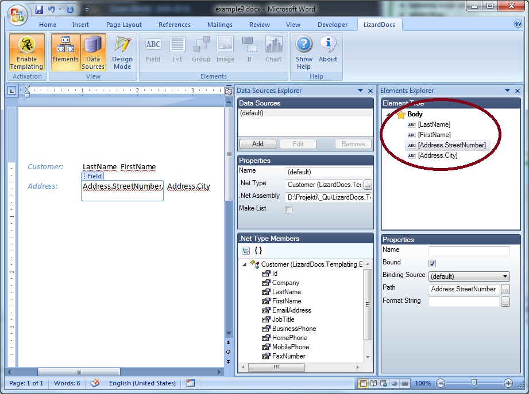Viewport: 529px width, 394px height.
Task: Toggle ruler with view ruler icon
Action: (x=229, y=92)
